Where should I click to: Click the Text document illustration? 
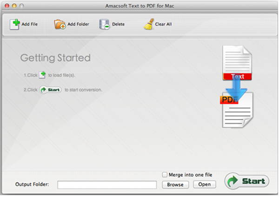pyautogui.click(x=237, y=63)
